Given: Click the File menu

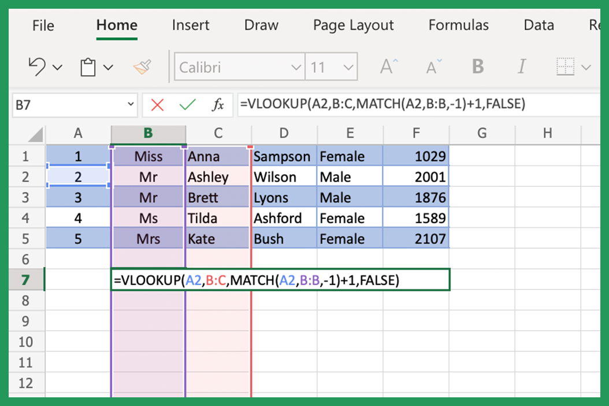Looking at the screenshot, I should click(x=43, y=25).
